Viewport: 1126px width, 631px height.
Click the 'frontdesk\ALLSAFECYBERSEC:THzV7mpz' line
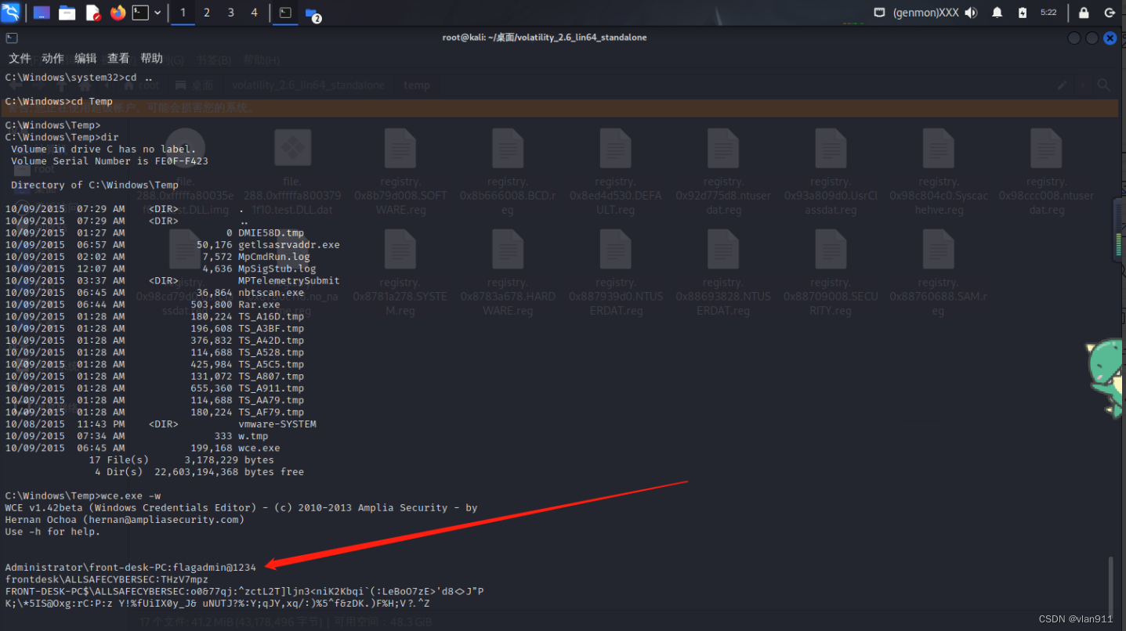pos(107,579)
